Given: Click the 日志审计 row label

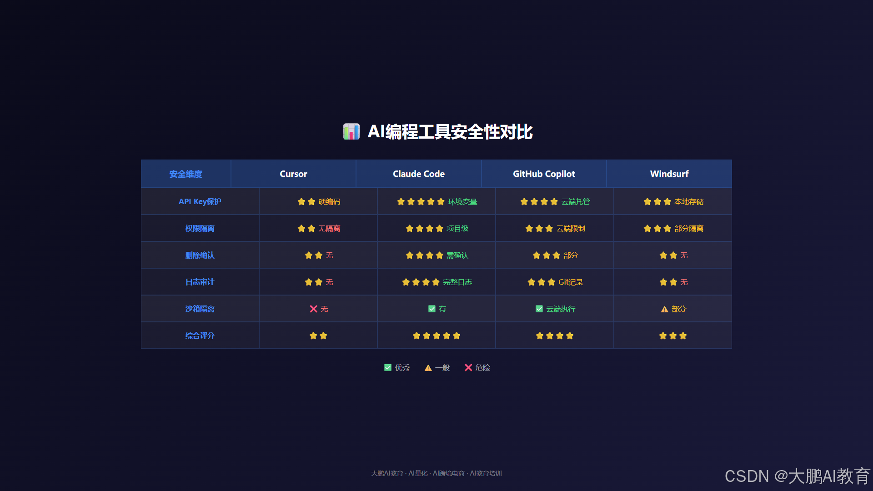Looking at the screenshot, I should (x=200, y=282).
